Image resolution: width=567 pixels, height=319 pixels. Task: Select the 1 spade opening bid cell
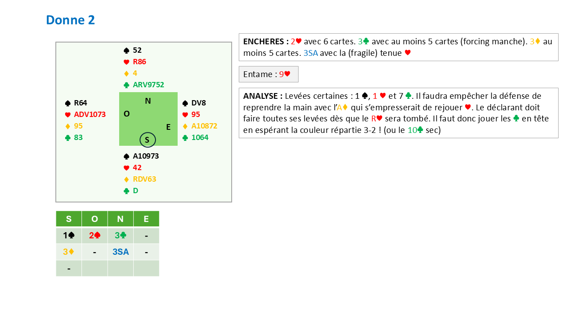(69, 236)
